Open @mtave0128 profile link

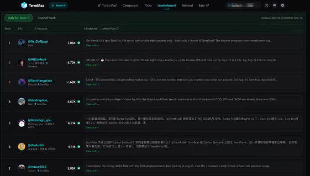(x=37, y=167)
